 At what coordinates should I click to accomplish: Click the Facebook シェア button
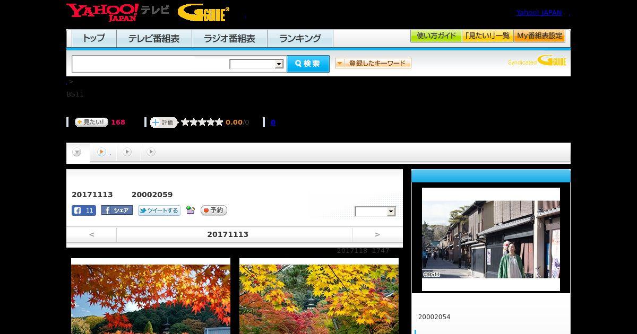click(x=117, y=210)
